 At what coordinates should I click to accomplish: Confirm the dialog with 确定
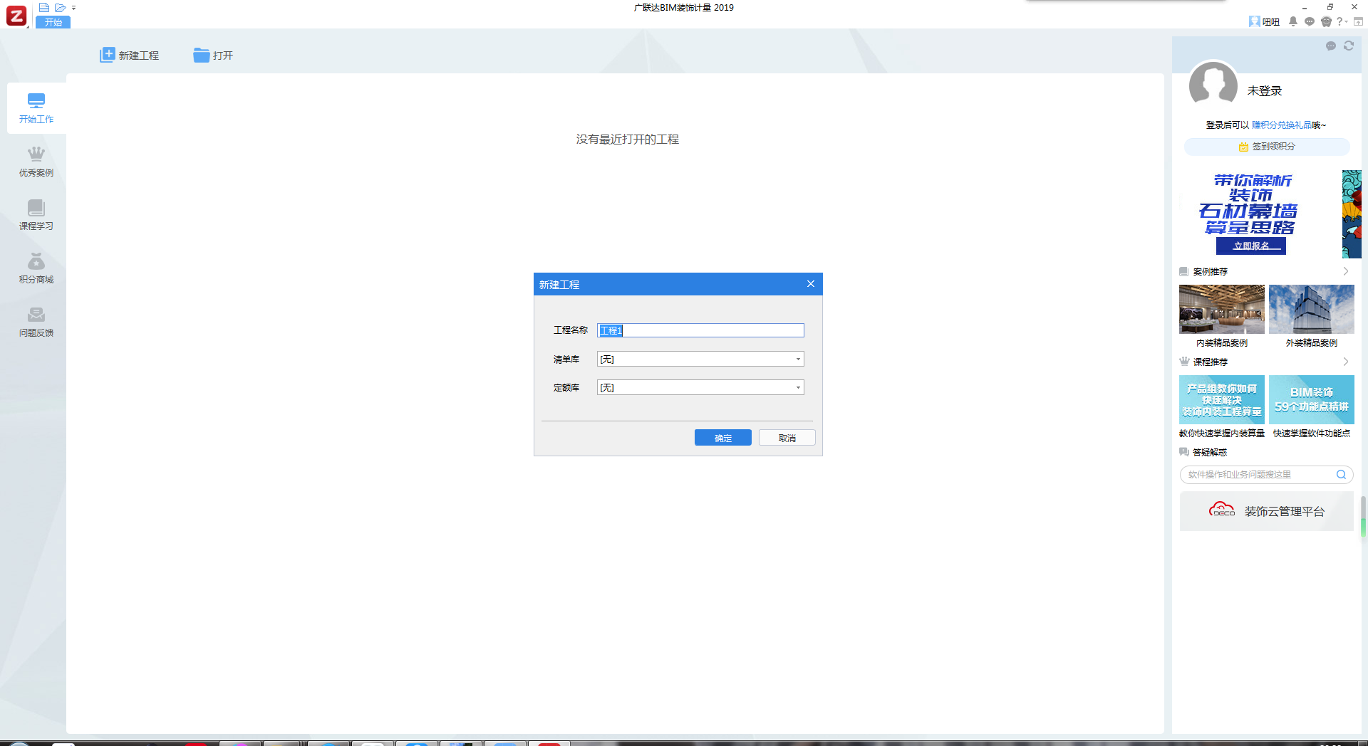click(x=723, y=438)
